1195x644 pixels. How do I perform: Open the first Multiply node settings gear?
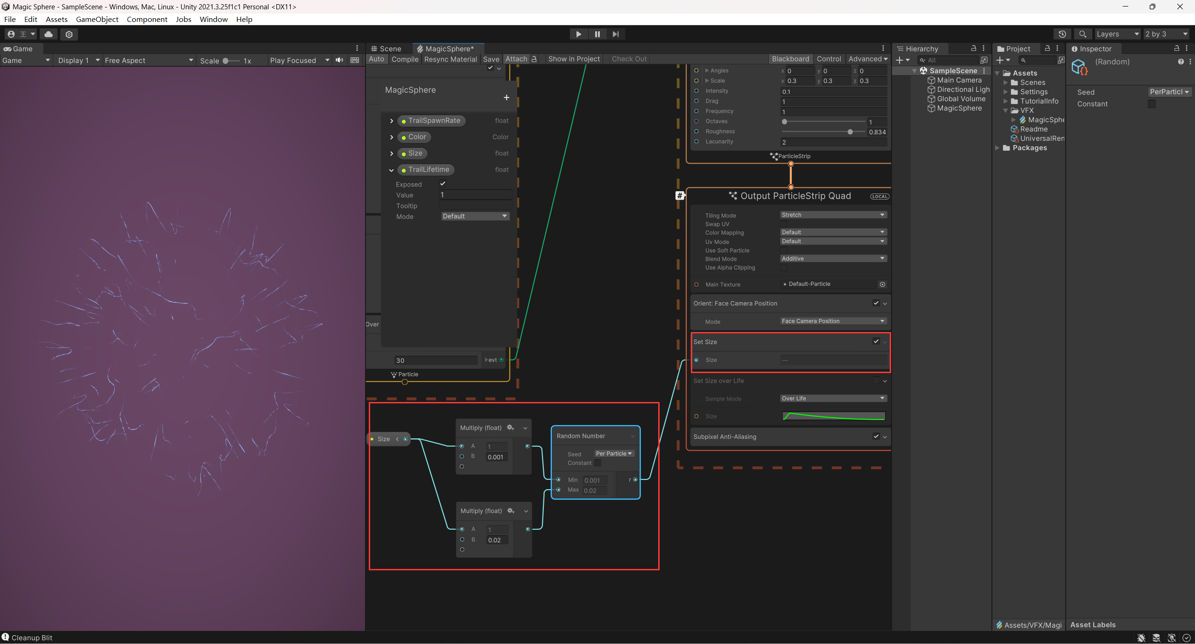point(510,428)
